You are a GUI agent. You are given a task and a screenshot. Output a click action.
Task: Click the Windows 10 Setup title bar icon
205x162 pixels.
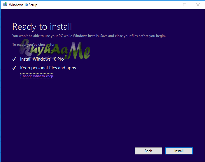(x=5, y=5)
